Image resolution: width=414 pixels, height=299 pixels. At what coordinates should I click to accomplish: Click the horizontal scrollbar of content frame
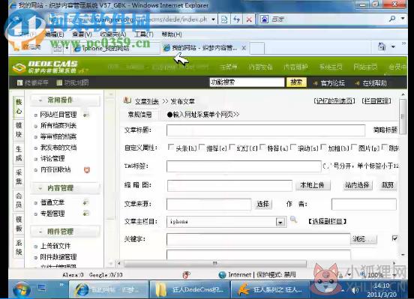(215, 263)
